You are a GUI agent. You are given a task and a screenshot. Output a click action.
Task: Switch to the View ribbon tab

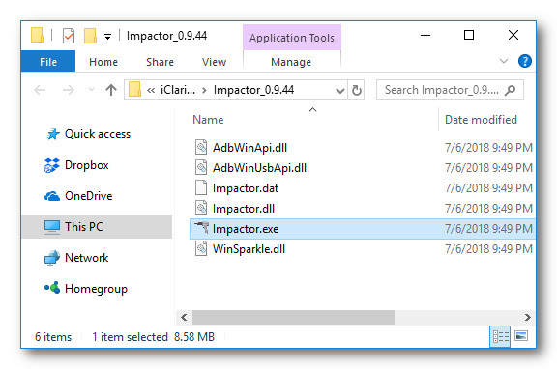[214, 62]
